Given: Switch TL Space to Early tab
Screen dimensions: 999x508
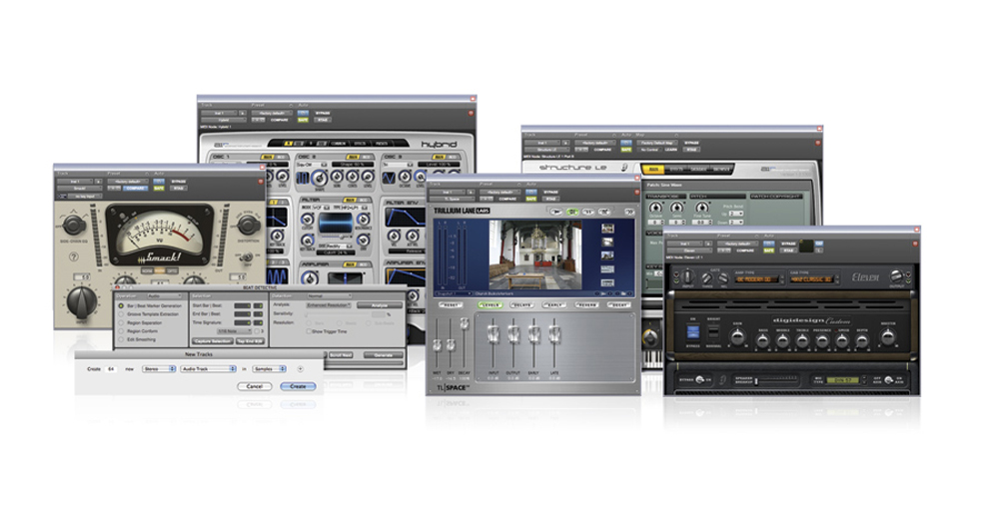Looking at the screenshot, I should pos(553,305).
